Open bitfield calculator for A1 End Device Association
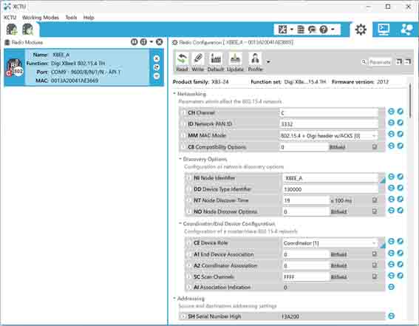The height and width of the screenshot is (326, 419). point(375,254)
